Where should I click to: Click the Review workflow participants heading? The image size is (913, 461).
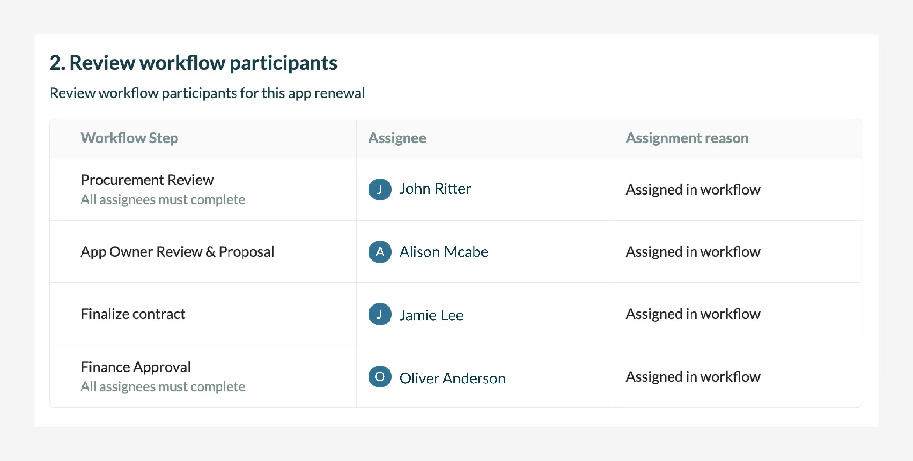(193, 63)
